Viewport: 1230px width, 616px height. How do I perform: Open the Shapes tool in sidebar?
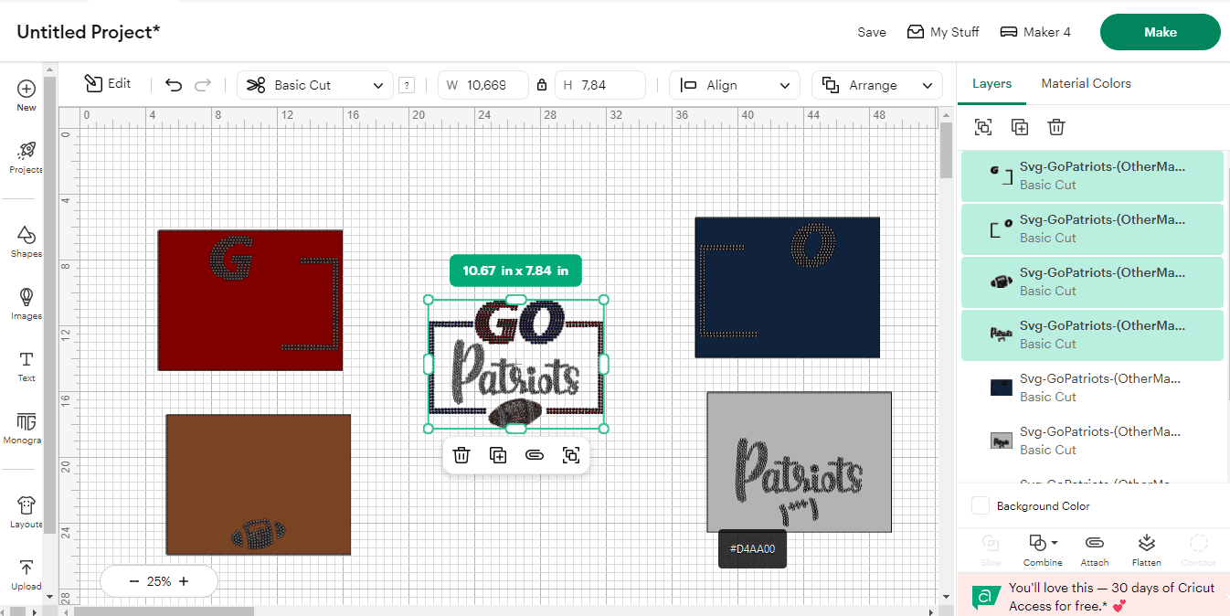coord(26,241)
